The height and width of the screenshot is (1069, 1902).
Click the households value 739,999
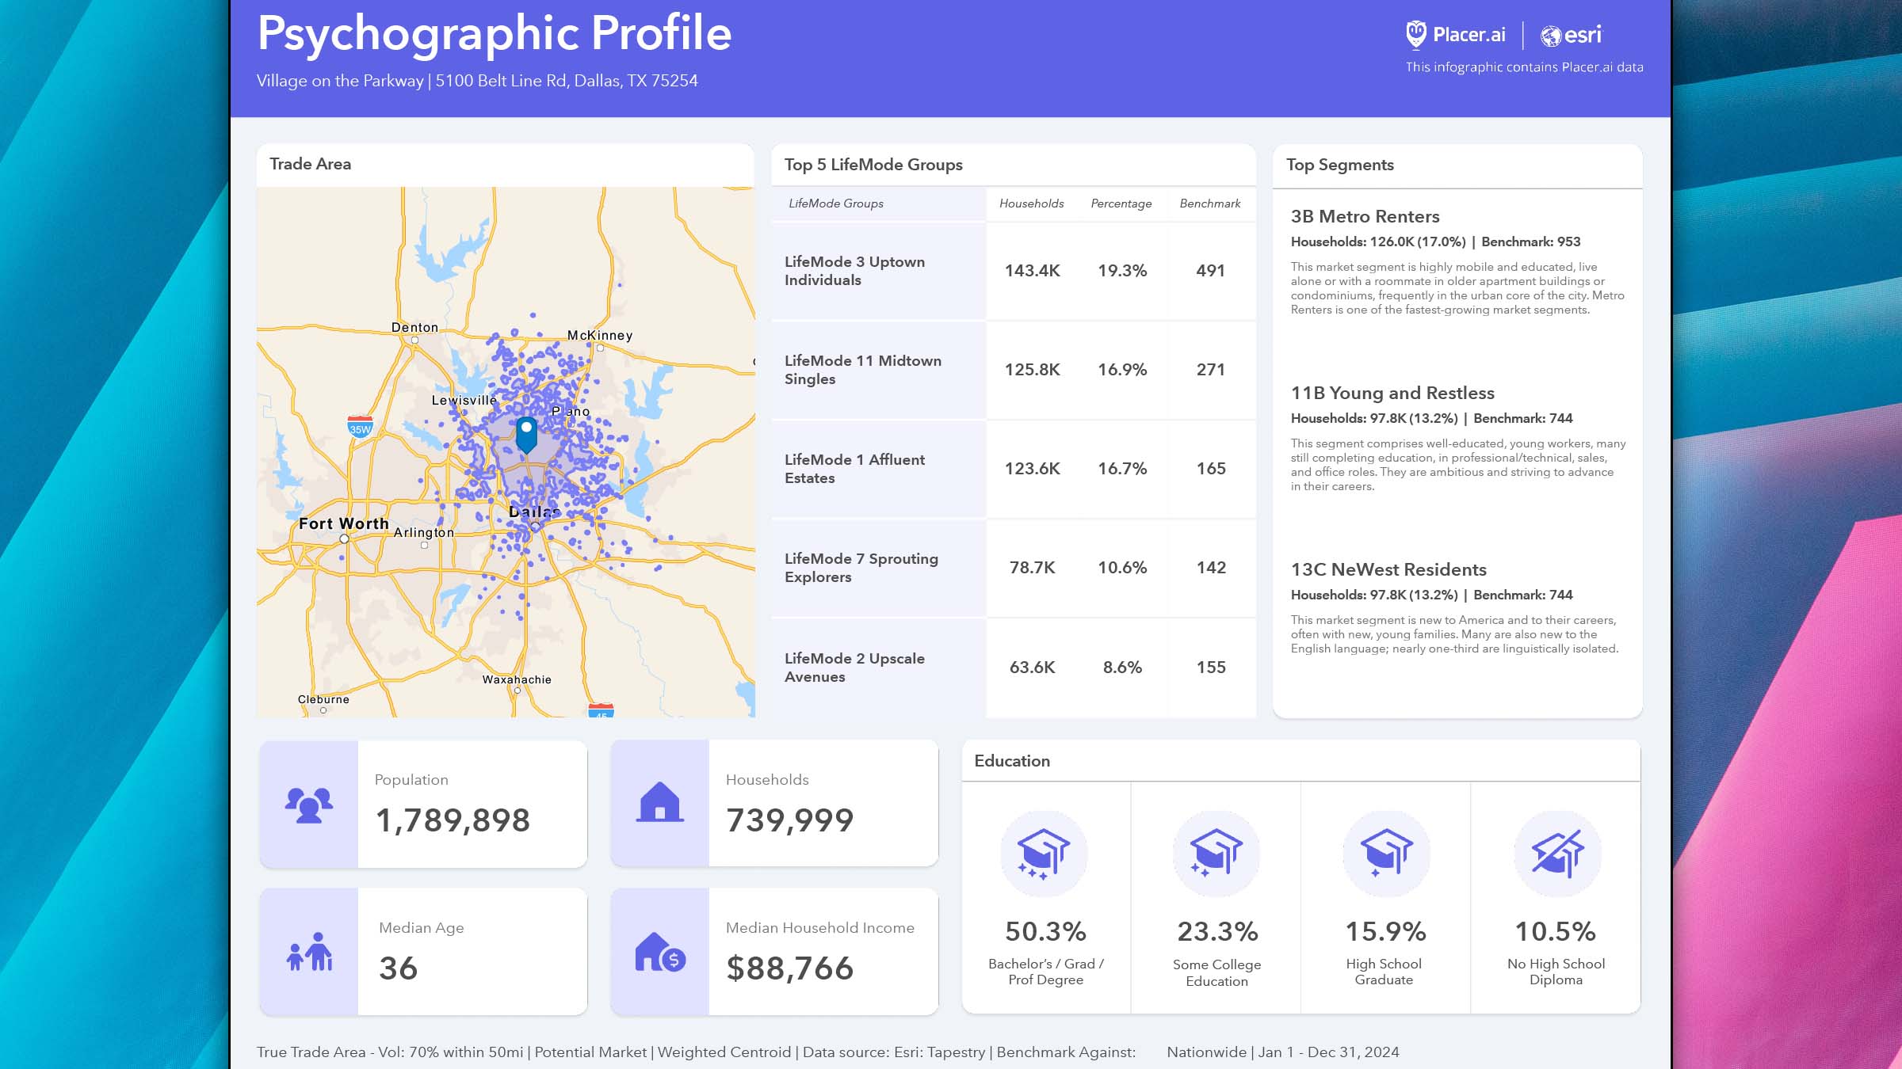(x=789, y=820)
